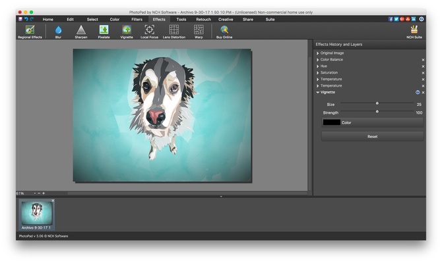Toggle the Vignette effect on or off
The image size is (442, 263).
click(x=418, y=92)
